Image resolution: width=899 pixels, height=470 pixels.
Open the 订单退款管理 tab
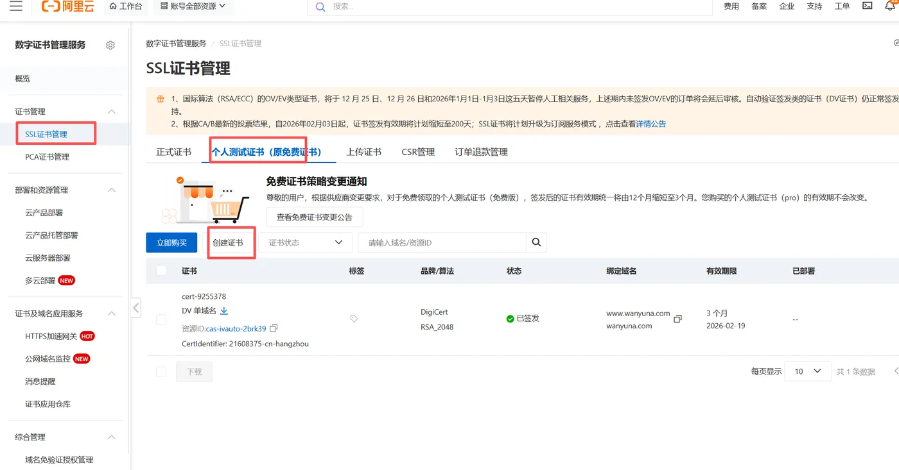click(482, 152)
